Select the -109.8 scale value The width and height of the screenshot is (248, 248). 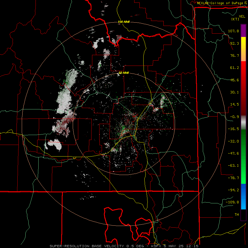pyautogui.click(x=232, y=202)
